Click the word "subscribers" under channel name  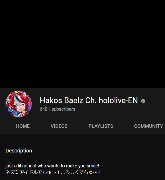[x=63, y=109]
